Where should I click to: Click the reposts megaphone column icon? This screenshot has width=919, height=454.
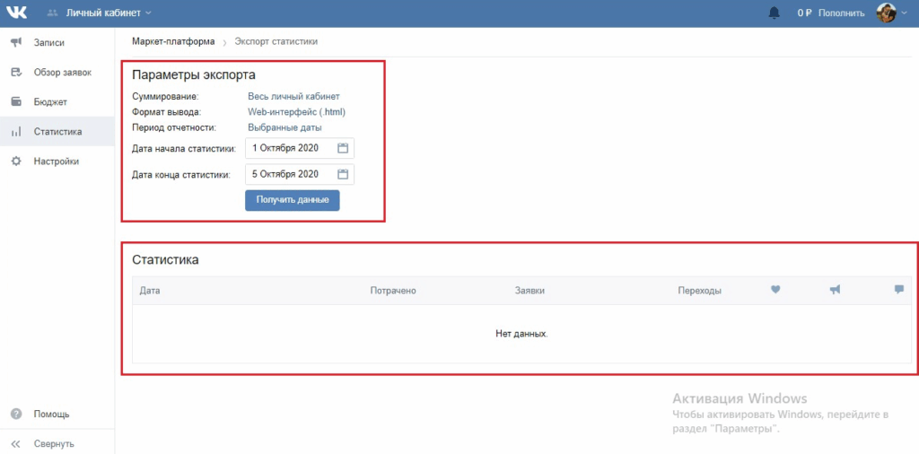(x=836, y=290)
